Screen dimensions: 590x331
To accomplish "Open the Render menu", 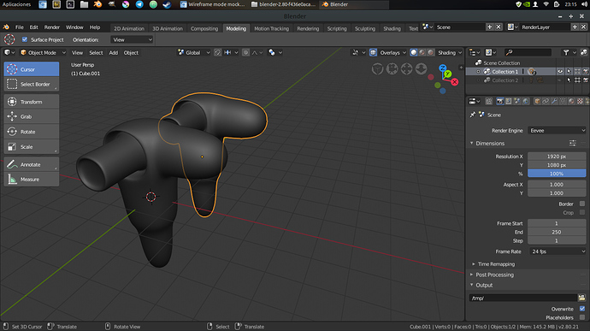I will click(52, 27).
